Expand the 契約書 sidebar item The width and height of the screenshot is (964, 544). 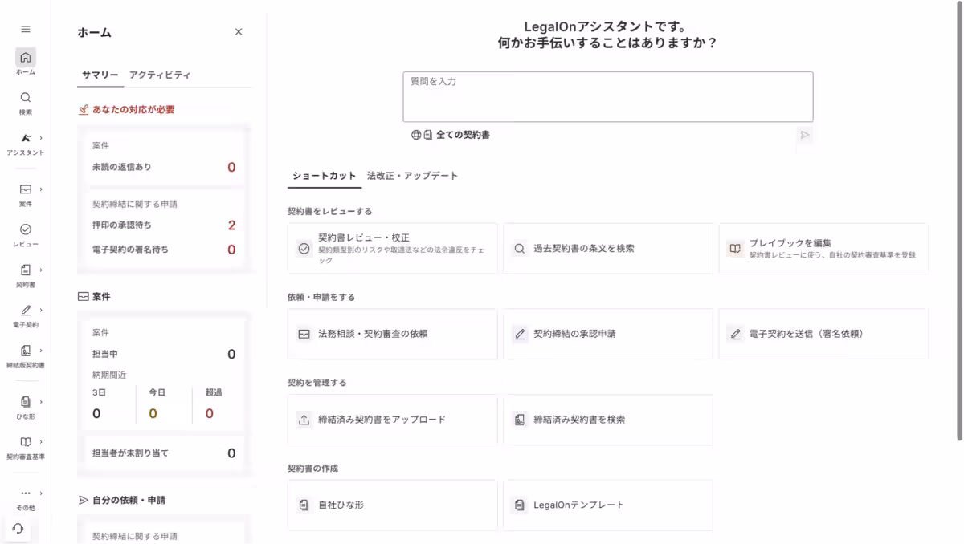25,270
